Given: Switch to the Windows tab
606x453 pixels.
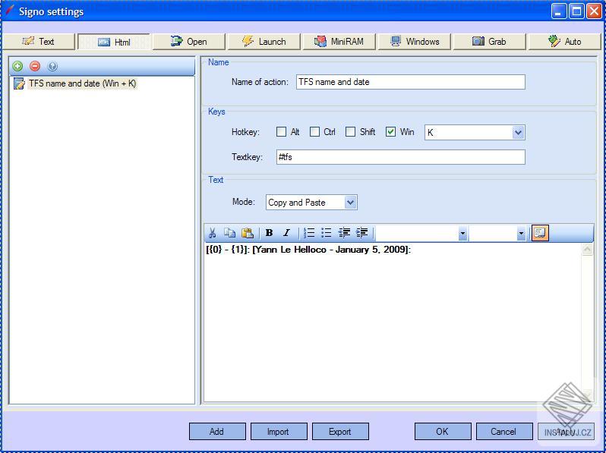Looking at the screenshot, I should 415,41.
